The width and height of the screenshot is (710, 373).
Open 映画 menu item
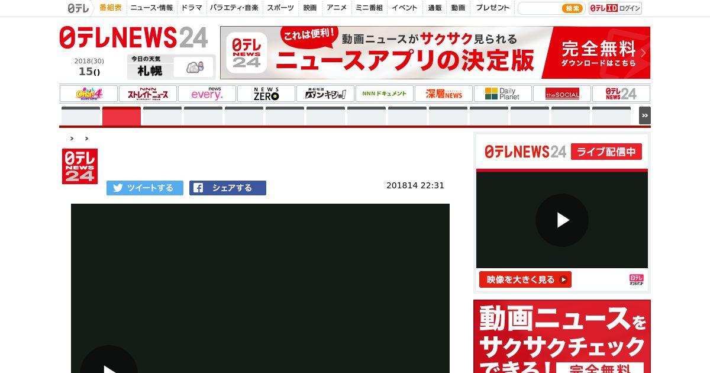tap(310, 8)
